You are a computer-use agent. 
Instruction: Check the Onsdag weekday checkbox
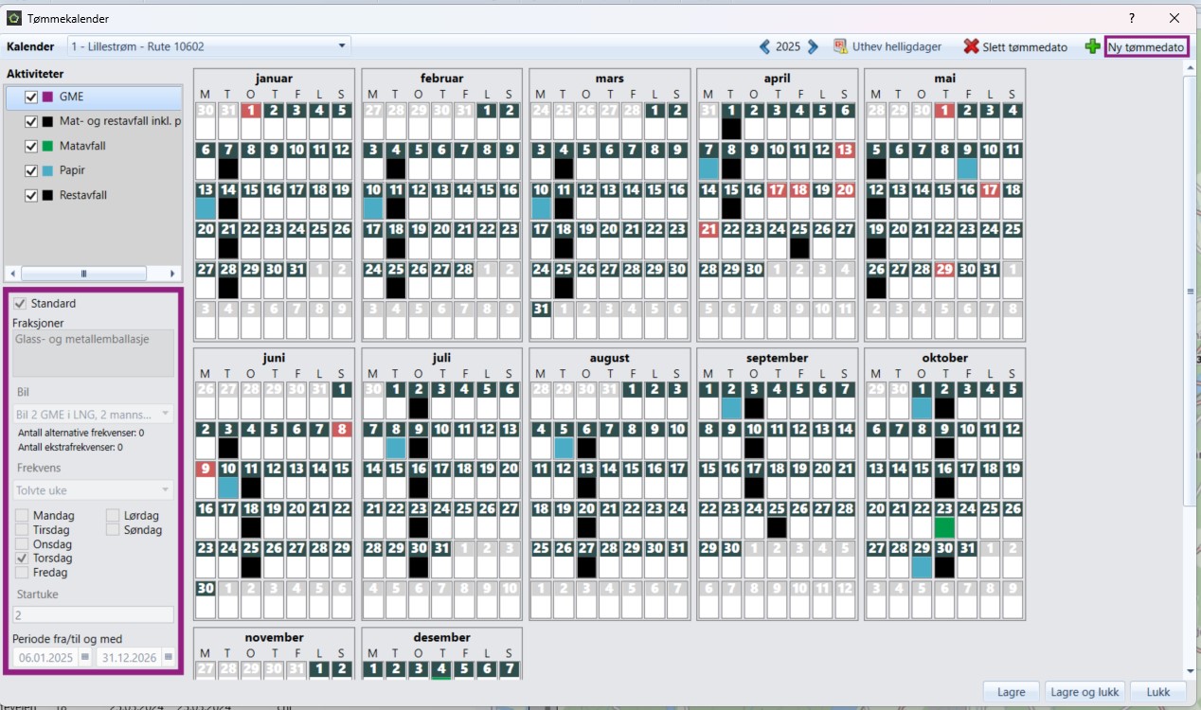(21, 544)
